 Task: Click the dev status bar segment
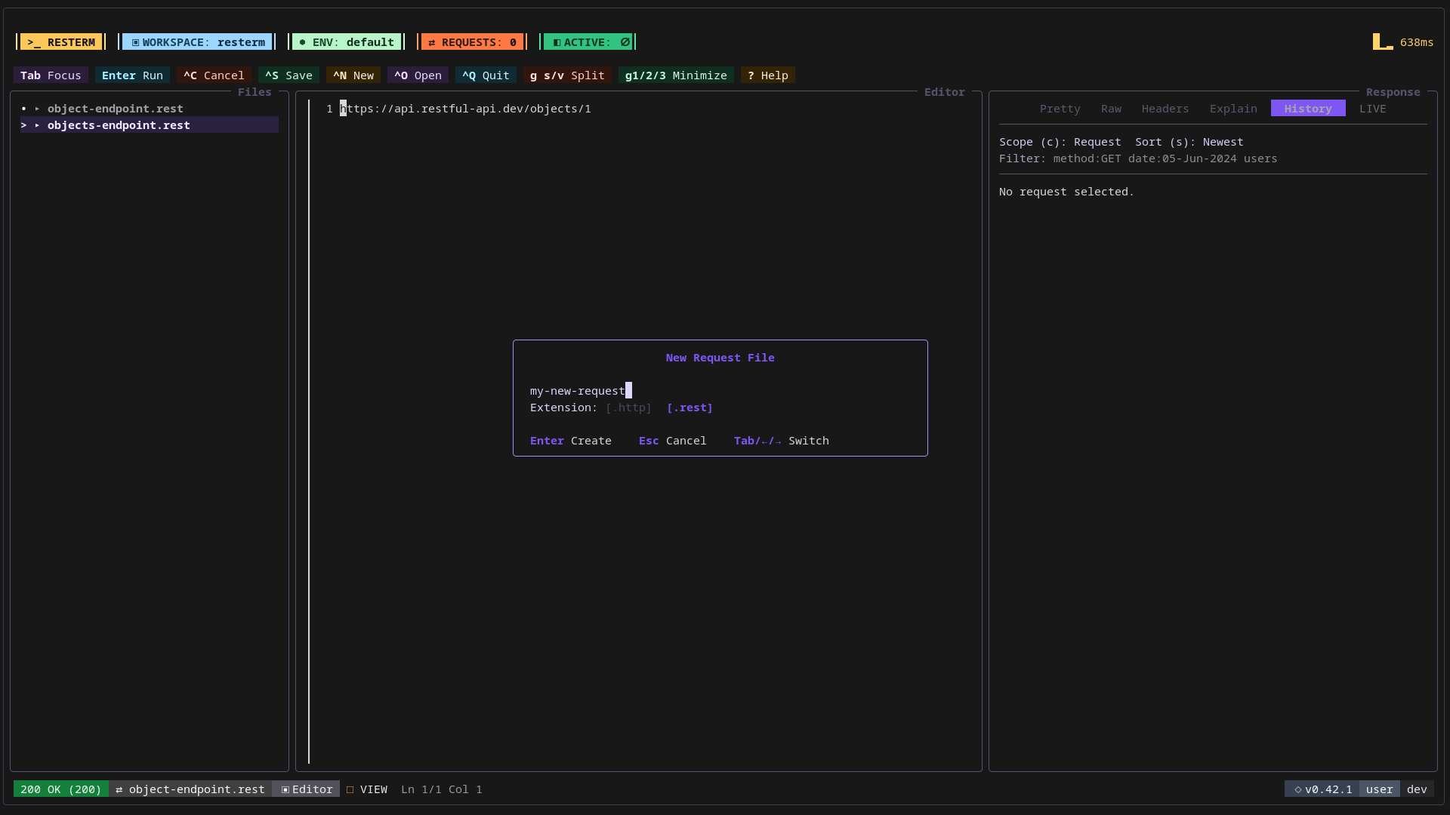tap(1417, 789)
